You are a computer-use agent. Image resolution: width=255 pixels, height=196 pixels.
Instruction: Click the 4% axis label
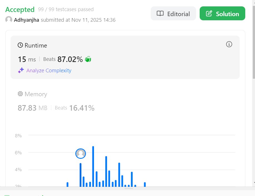point(18,170)
